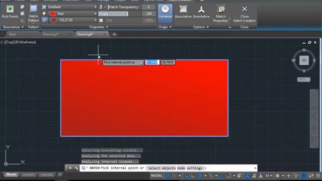Close the command line with X

coord(70,168)
